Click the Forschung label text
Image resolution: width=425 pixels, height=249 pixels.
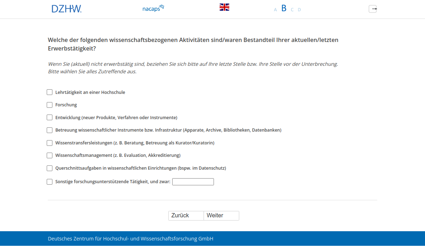click(x=66, y=105)
